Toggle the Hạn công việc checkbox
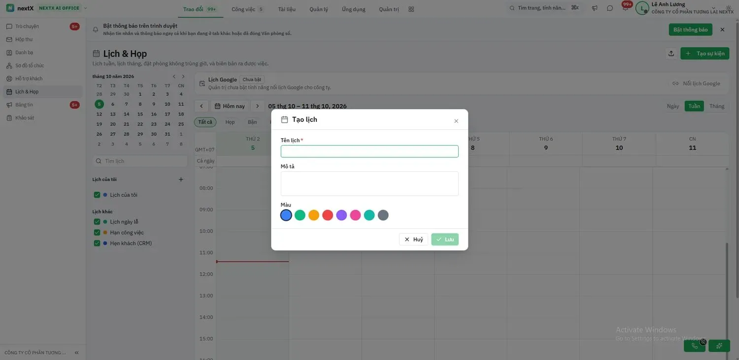The image size is (739, 360). pyautogui.click(x=97, y=233)
